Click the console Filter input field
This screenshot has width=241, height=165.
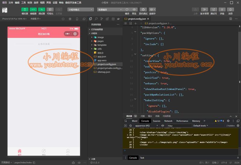pyautogui.click(x=179, y=126)
